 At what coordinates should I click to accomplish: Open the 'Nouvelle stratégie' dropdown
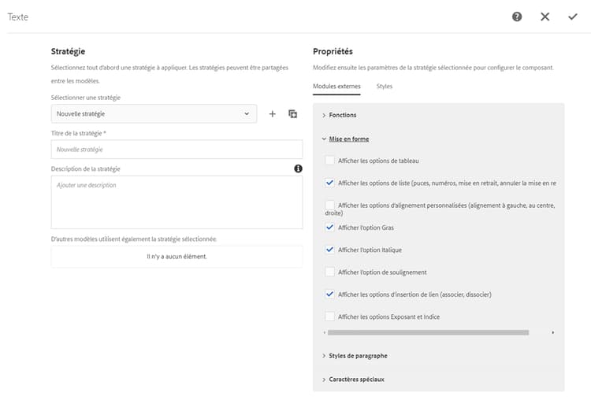point(154,114)
